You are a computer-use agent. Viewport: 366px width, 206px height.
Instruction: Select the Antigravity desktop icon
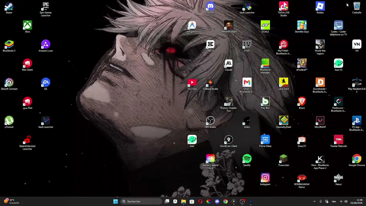click(192, 27)
